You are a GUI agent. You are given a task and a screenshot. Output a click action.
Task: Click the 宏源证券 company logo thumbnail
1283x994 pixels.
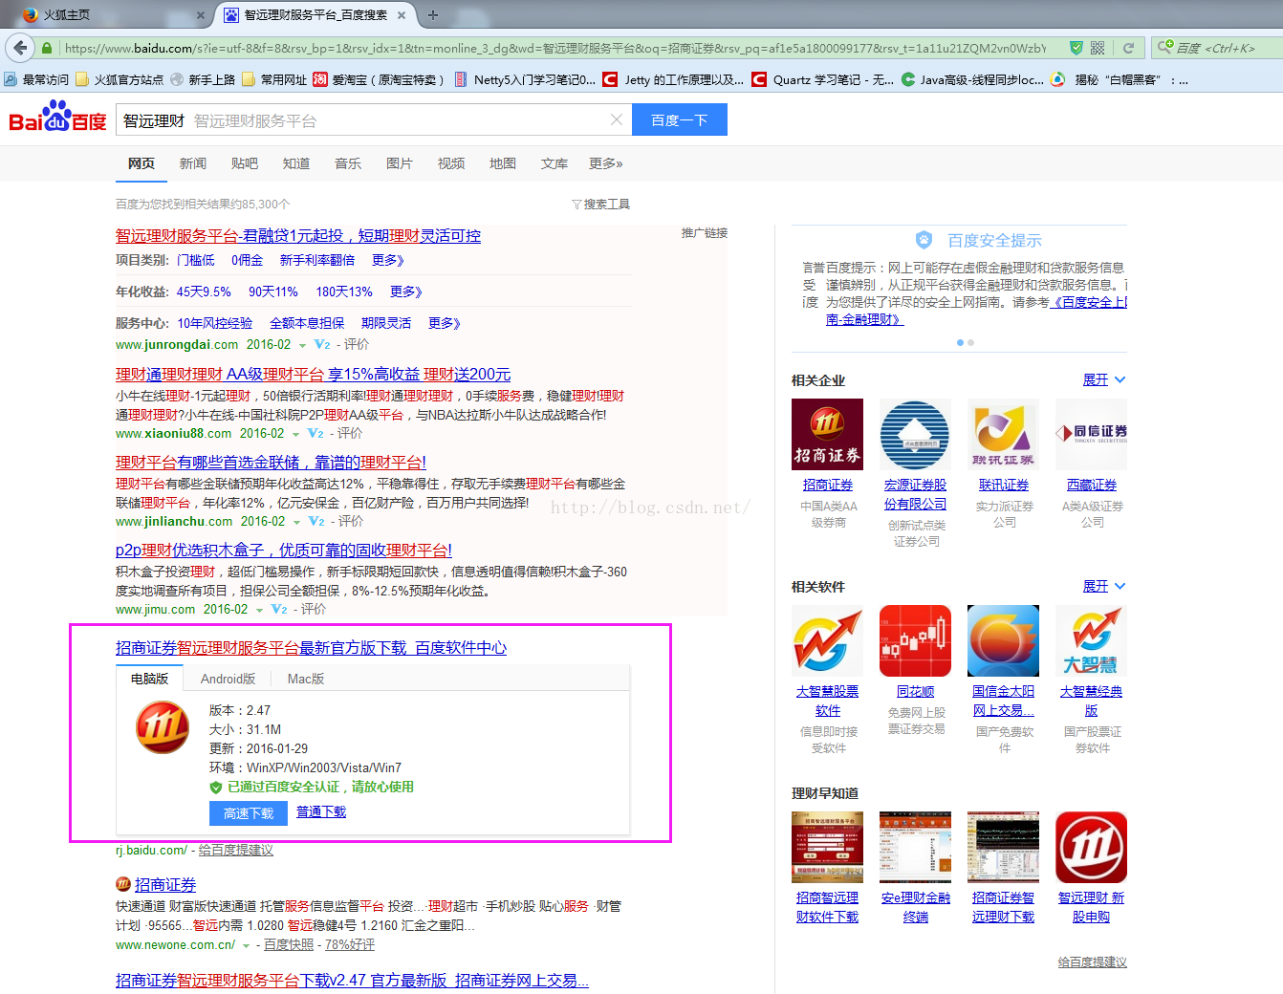pyautogui.click(x=916, y=435)
